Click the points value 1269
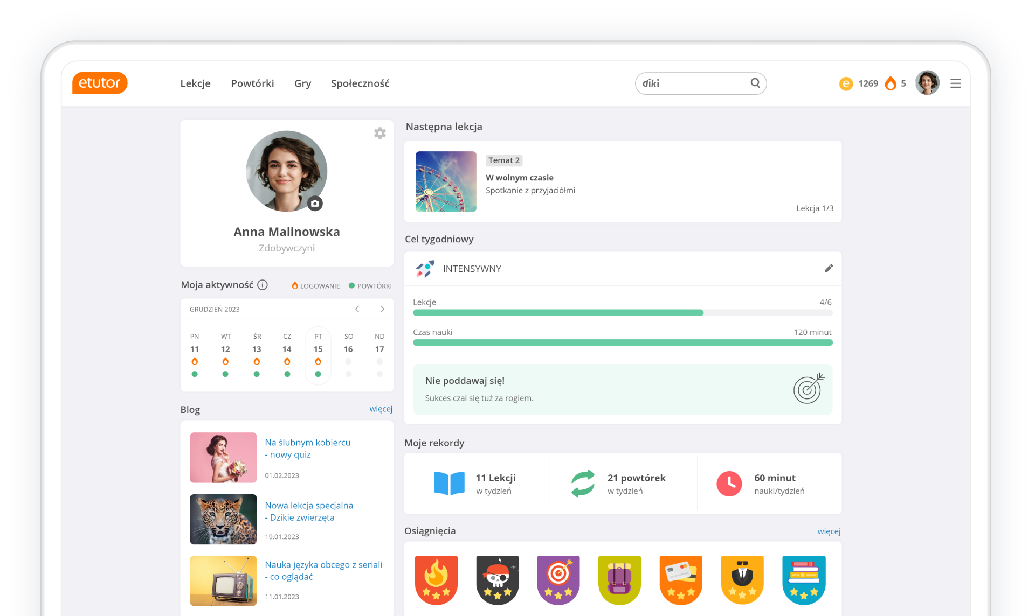 868,83
